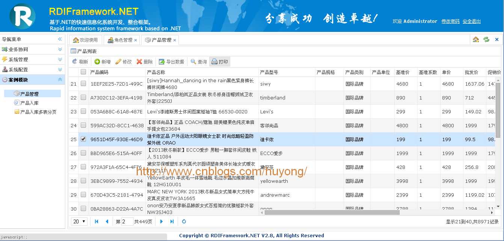504x241 pixels.
Task: Check the row 21 checkbox
Action: (x=83, y=84)
